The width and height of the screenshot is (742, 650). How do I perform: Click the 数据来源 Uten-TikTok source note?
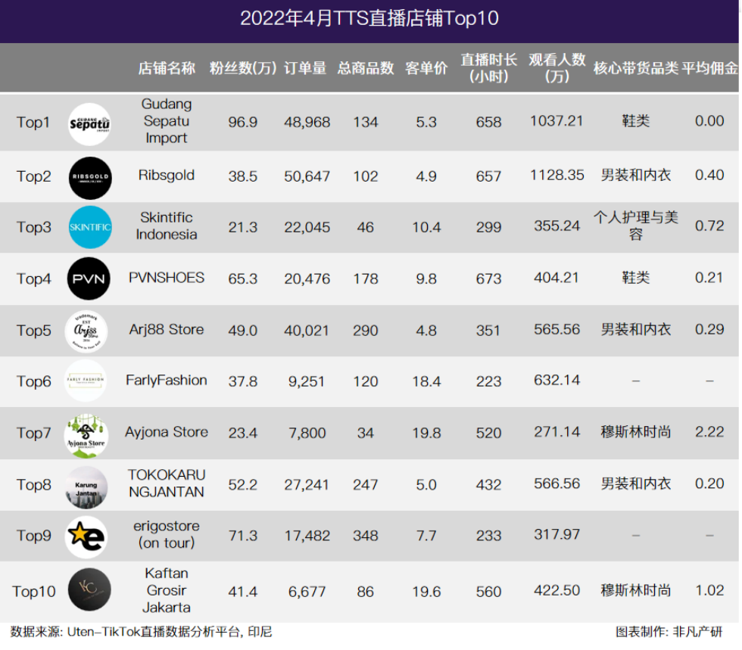point(141,632)
